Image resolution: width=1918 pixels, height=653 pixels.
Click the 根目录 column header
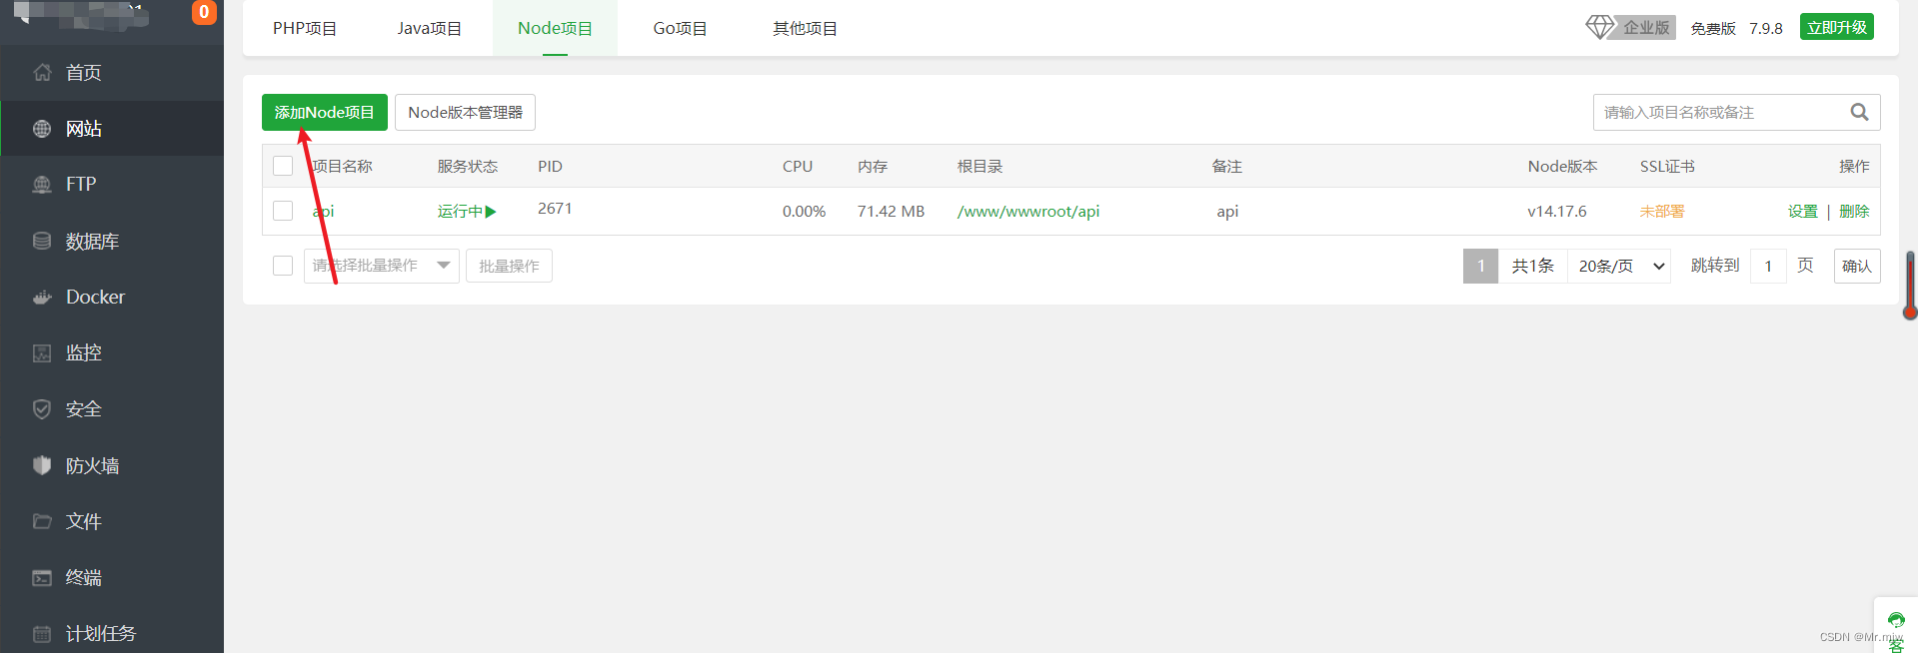[979, 167]
